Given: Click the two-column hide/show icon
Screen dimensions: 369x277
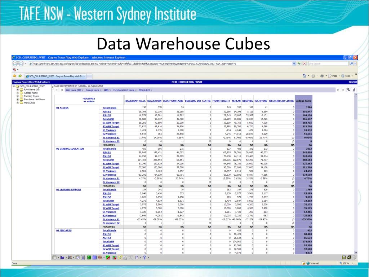Looking at the screenshot, I should click(83, 258).
